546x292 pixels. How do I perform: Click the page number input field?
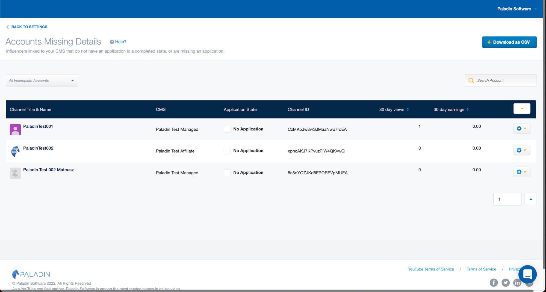(x=507, y=199)
